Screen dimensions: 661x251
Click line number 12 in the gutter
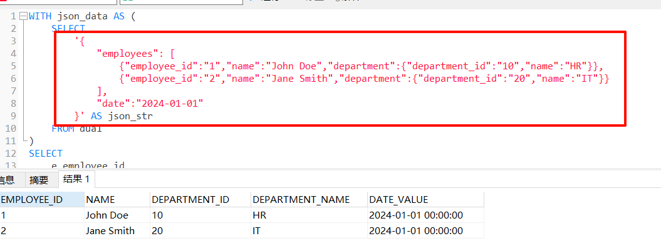pos(10,154)
